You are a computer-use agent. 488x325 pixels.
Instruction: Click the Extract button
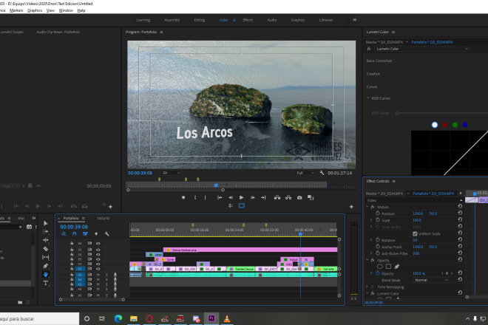point(288,198)
